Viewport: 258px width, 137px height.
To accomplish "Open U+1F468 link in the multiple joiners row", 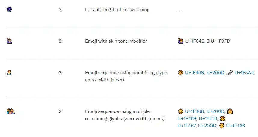I will 194,111.
